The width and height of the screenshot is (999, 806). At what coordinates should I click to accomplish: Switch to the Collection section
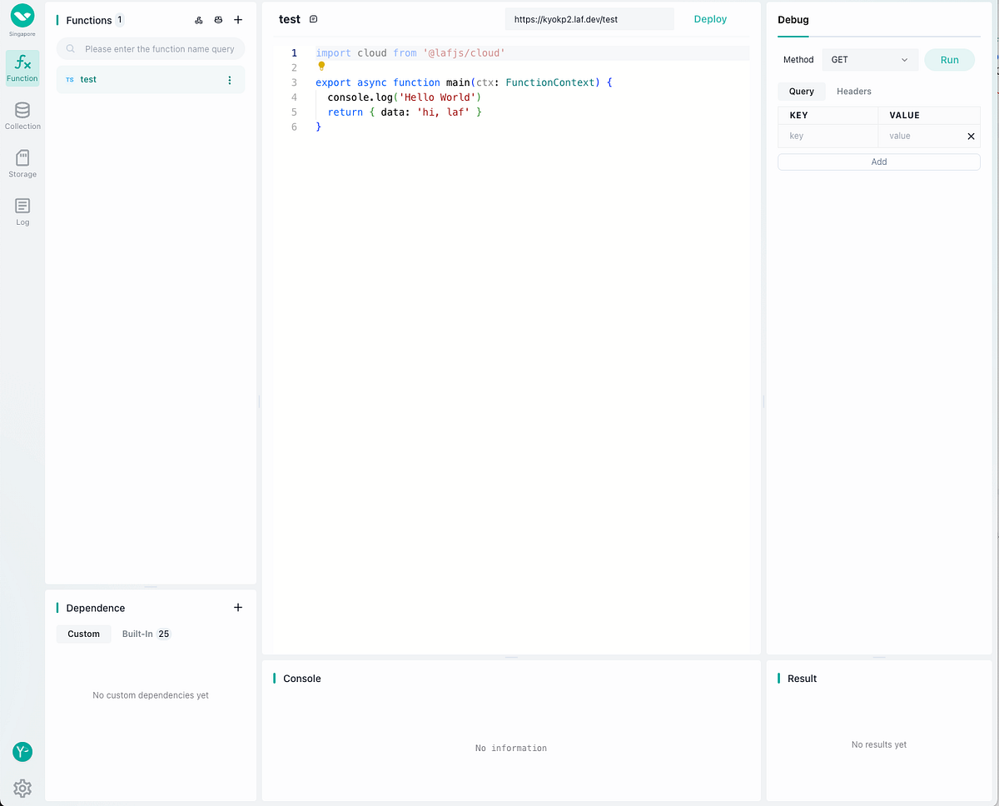click(22, 114)
